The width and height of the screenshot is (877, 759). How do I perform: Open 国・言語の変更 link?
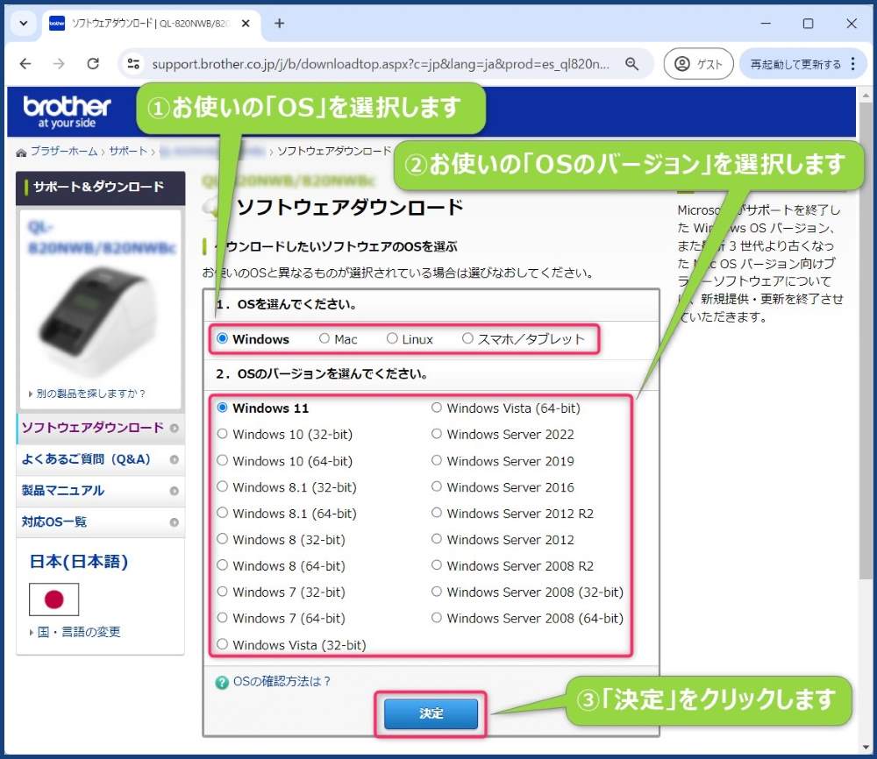pyautogui.click(x=79, y=632)
